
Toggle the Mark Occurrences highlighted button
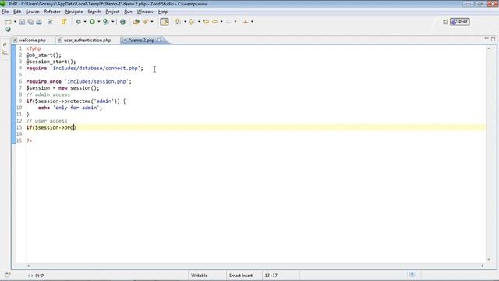pyautogui.click(x=165, y=22)
